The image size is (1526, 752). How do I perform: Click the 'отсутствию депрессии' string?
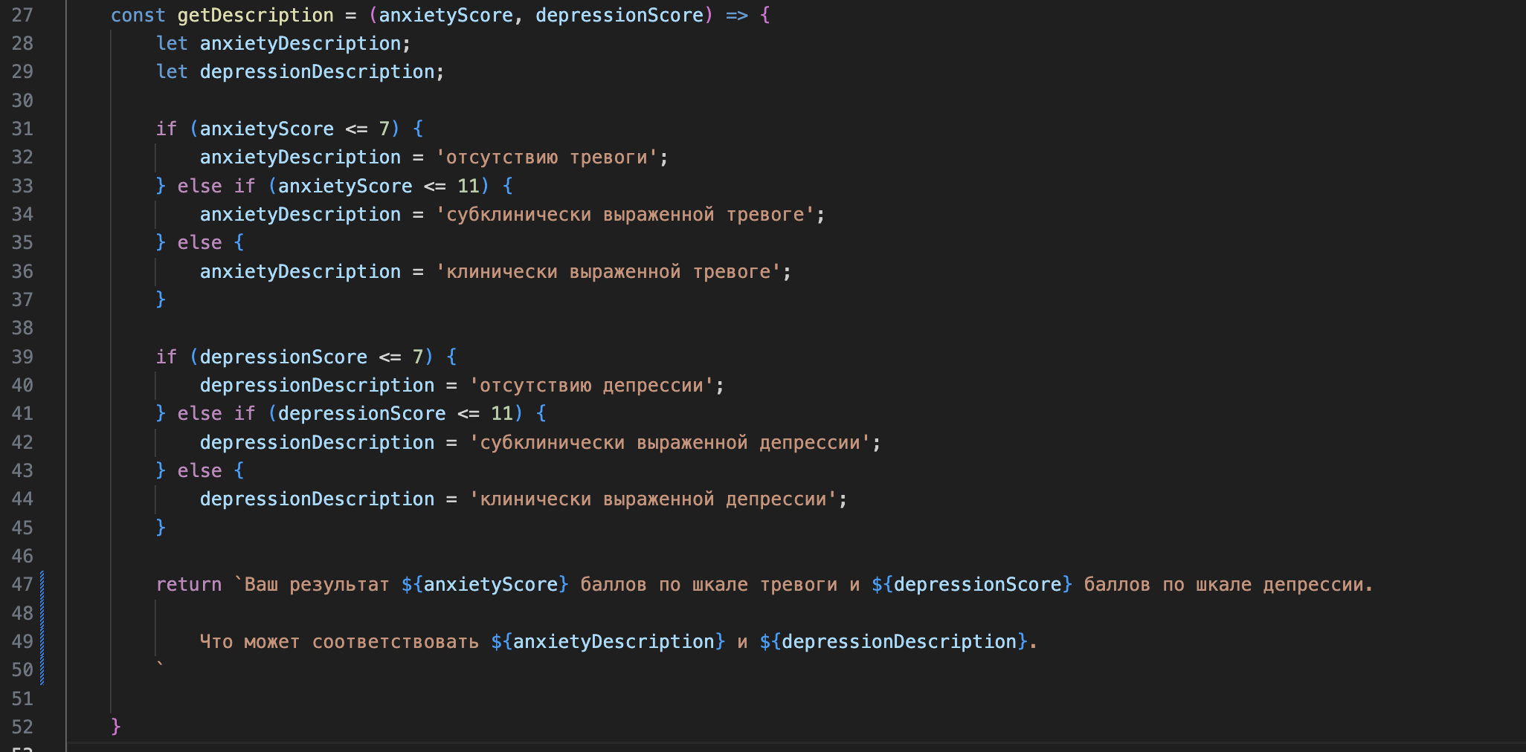(591, 386)
